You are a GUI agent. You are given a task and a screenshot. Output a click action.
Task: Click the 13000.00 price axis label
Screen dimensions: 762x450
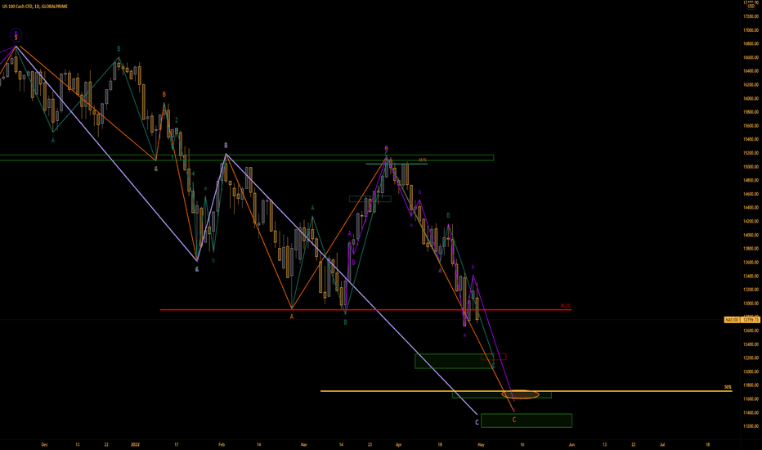[751, 304]
